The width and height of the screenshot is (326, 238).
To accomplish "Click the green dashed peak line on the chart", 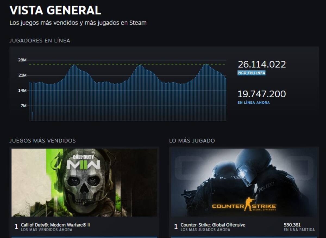I will 128,64.
